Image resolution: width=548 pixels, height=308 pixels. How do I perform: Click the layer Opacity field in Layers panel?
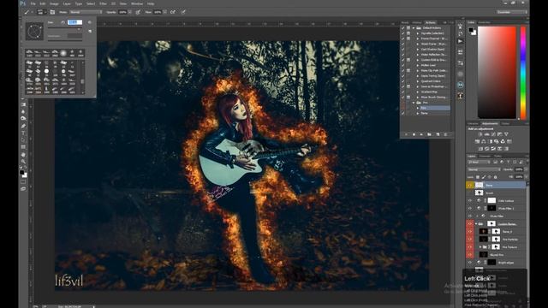pos(519,169)
